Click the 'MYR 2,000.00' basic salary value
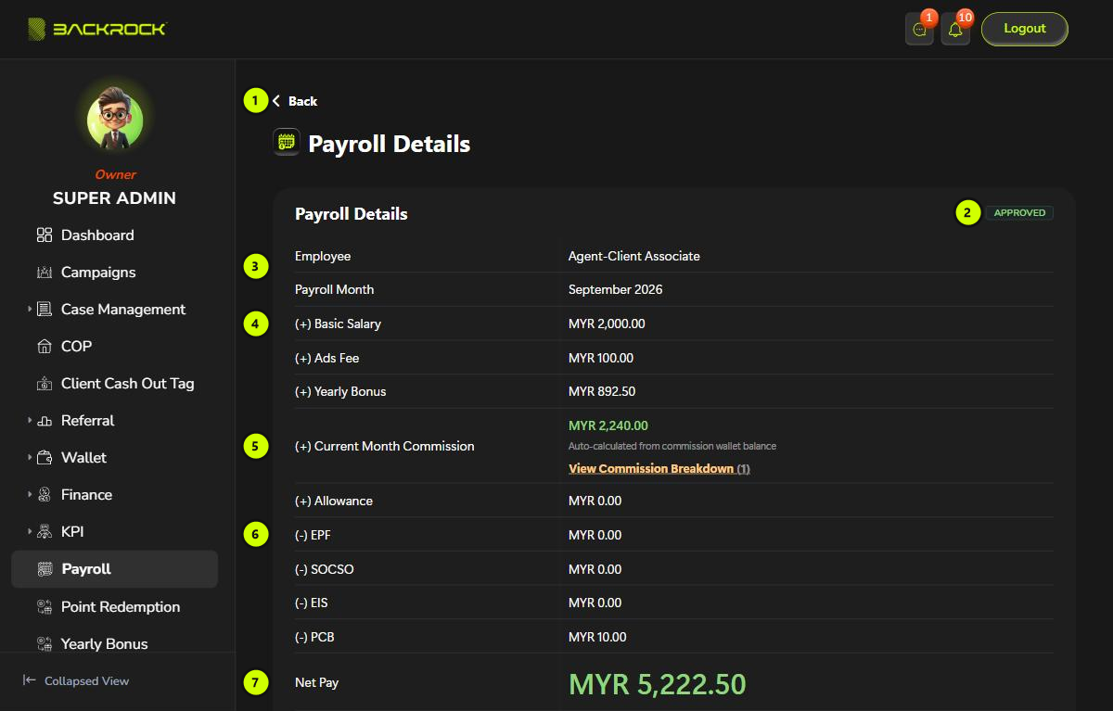Screen dimensions: 1113x711 coord(607,324)
